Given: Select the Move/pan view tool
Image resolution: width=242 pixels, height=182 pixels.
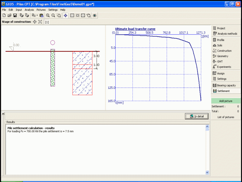Looking at the screenshot, I should click(x=65, y=15).
